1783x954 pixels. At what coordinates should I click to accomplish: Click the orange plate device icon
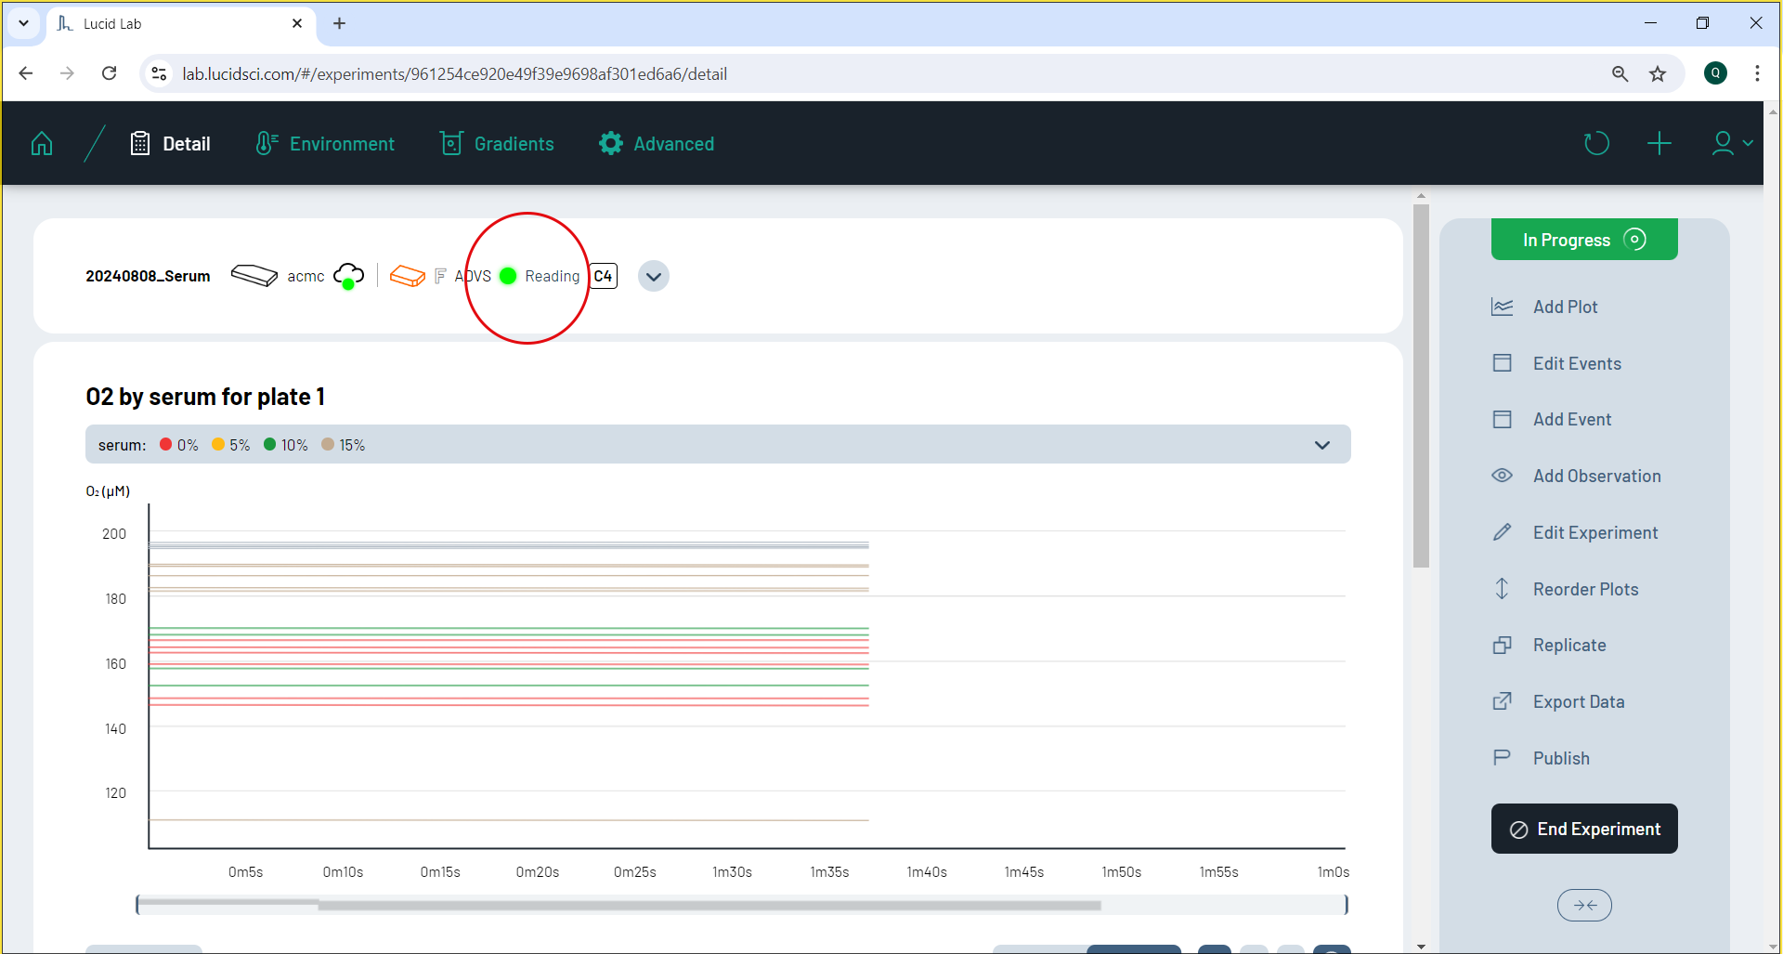(x=407, y=276)
